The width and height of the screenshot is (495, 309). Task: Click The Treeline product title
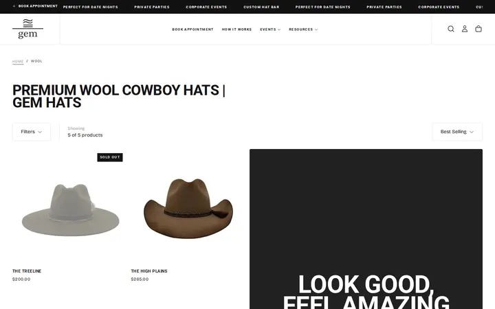(27, 271)
